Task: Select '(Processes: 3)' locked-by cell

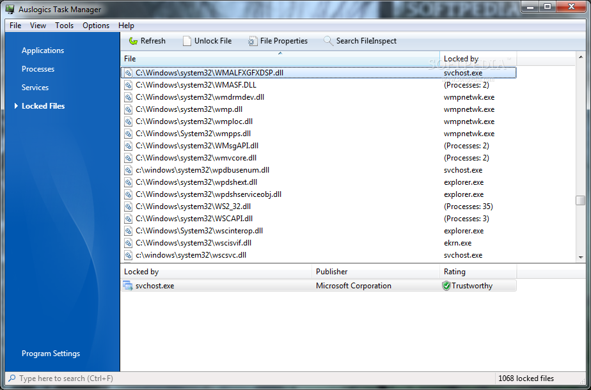Action: click(x=467, y=219)
